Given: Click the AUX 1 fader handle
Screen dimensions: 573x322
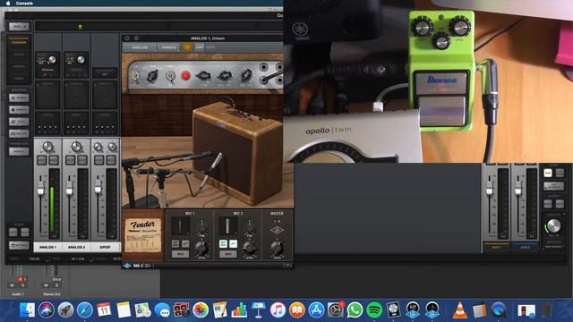Looking at the screenshot, I should pos(490,188).
